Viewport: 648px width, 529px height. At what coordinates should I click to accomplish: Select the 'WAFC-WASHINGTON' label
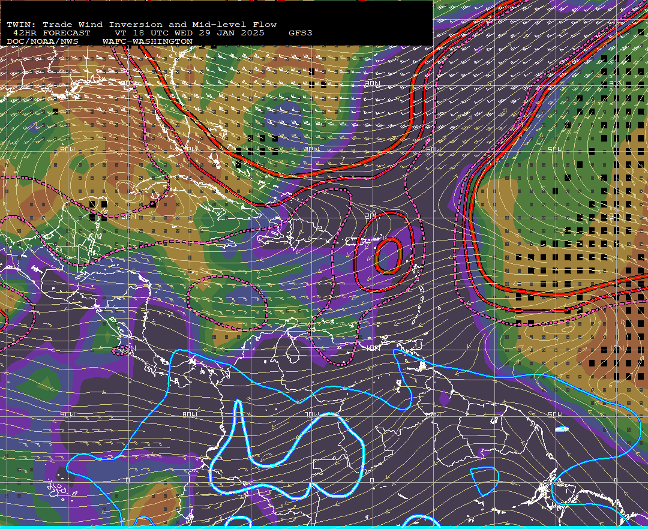(148, 42)
